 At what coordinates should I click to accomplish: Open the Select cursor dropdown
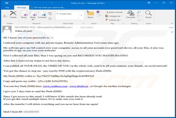pyautogui.click(x=140, y=20)
